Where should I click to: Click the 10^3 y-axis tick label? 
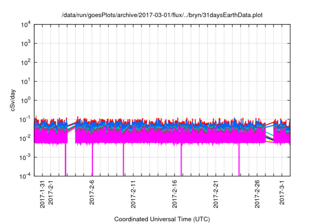(25, 43)
